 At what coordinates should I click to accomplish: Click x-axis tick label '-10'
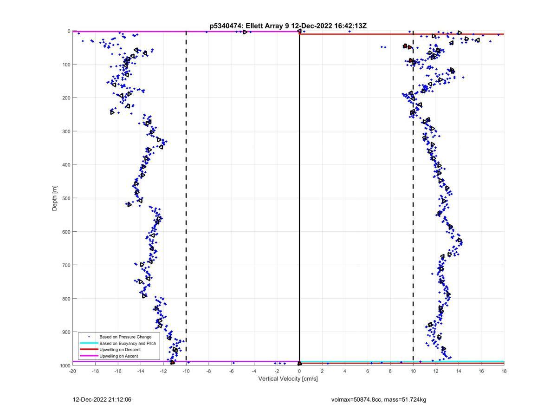[x=186, y=371]
